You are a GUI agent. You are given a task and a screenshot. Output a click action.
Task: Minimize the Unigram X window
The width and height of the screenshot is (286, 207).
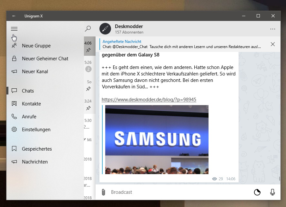click(244, 16)
